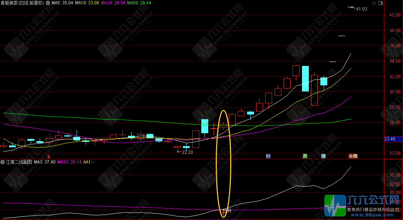Click the red up-arrow signal in sub-chart
Image resolution: width=403 pixels, height=220 pixels.
pyautogui.click(x=223, y=214)
